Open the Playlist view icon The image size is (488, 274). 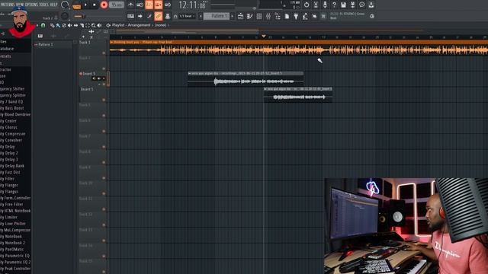(x=241, y=16)
